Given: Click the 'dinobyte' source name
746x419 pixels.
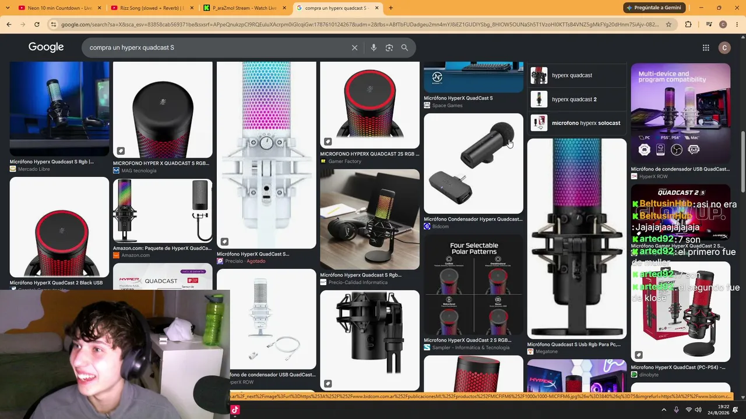Looking at the screenshot, I should click(649, 375).
